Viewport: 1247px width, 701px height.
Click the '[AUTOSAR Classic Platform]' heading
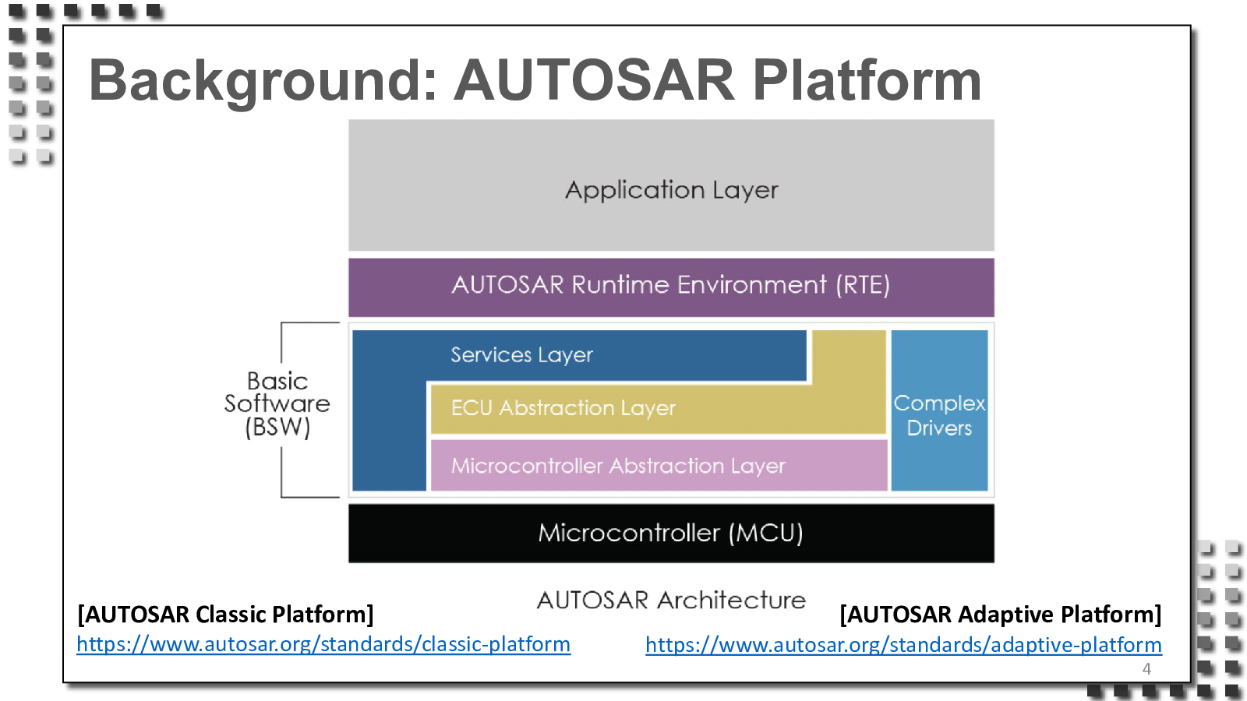[x=226, y=615]
